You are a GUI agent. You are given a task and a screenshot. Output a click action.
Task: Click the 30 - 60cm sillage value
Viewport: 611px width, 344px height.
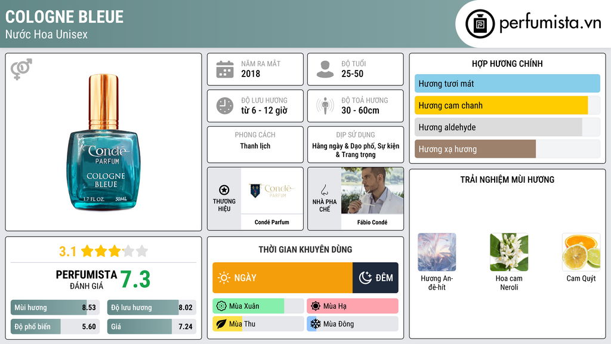pyautogui.click(x=360, y=110)
